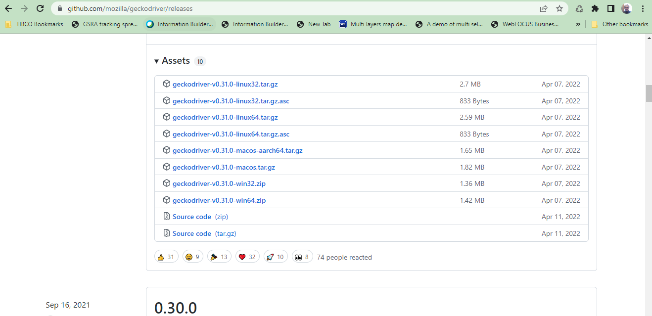Toggle rocket reaction with 10
The height and width of the screenshot is (316, 652).
(276, 257)
